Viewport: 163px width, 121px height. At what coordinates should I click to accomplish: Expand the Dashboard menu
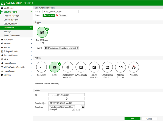(x=16, y=8)
